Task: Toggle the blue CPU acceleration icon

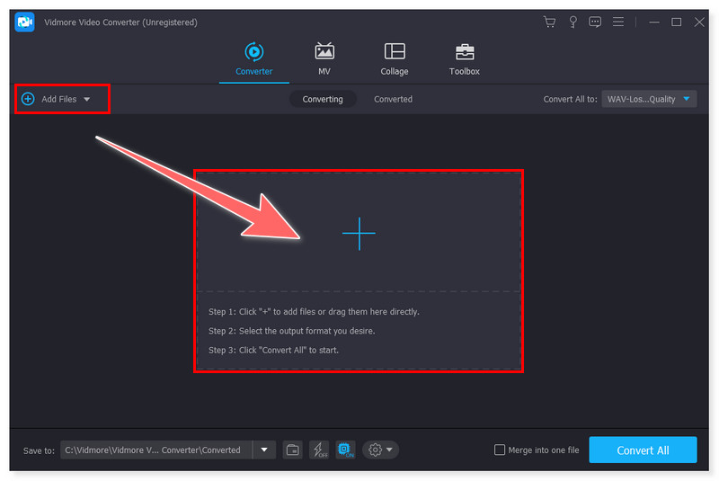Action: (345, 450)
